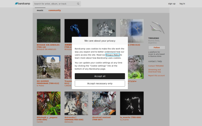Image resolution: width=202 pixels, height=126 pixels.
Task: Open the blue crystal album cover
Action: 76,28
